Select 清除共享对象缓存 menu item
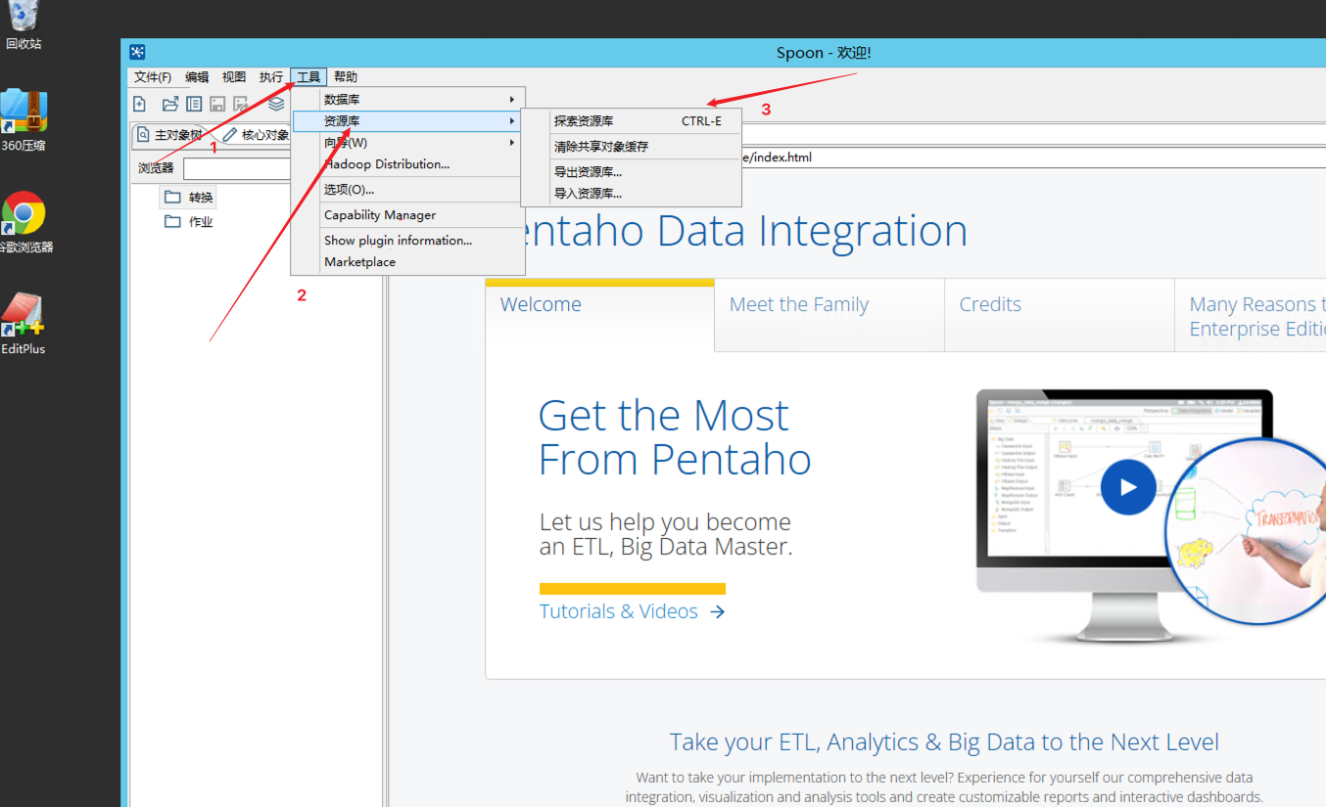This screenshot has width=1326, height=807. pyautogui.click(x=631, y=147)
